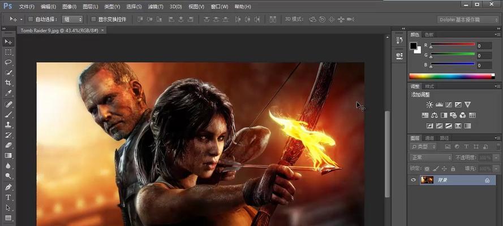Select the Gradient tool
The width and height of the screenshot is (503, 226).
8,155
